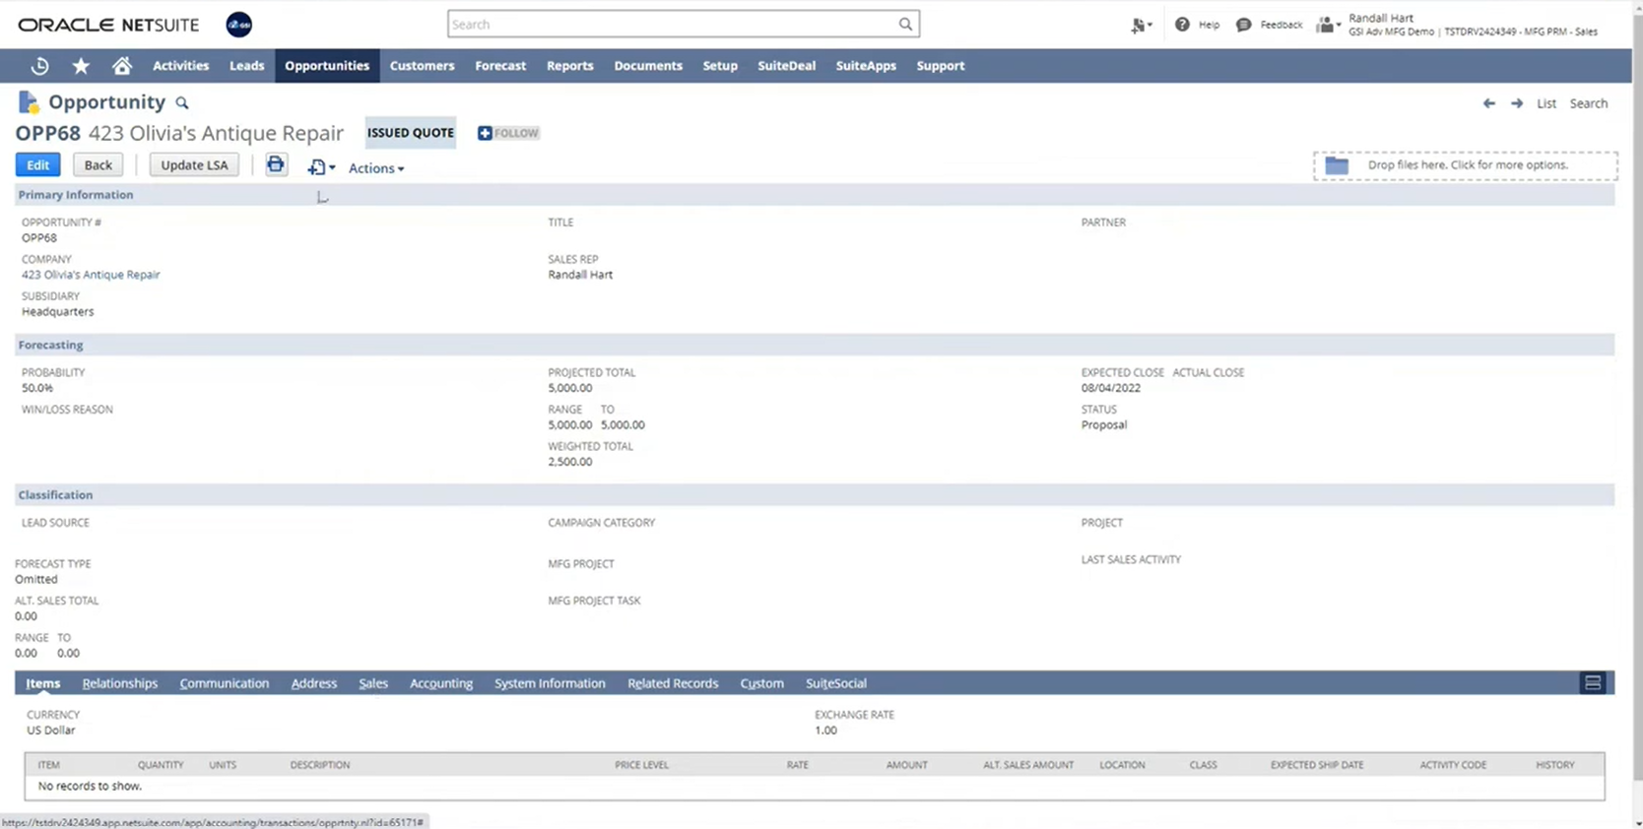Click the magnifier icon beside Opportunity title
1643x829 pixels.
[182, 103]
